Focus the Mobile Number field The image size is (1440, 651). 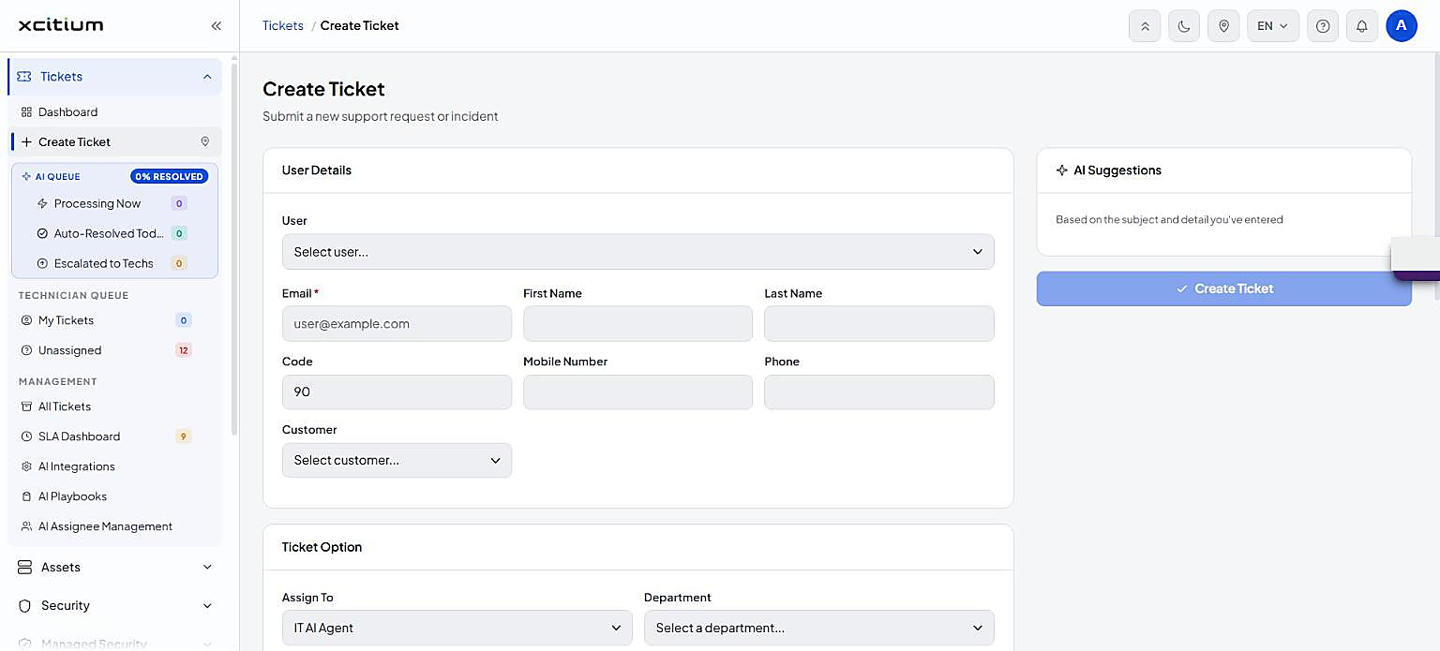pos(637,392)
